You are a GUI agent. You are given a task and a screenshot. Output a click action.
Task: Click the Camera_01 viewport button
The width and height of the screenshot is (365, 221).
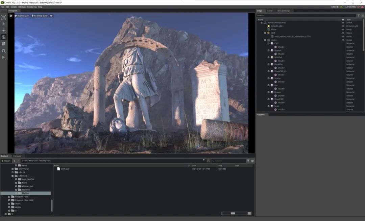pyautogui.click(x=22, y=16)
